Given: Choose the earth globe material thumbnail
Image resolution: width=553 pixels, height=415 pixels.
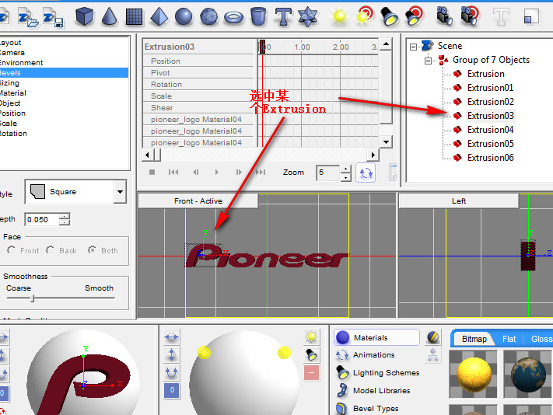Looking at the screenshot, I should 528,374.
